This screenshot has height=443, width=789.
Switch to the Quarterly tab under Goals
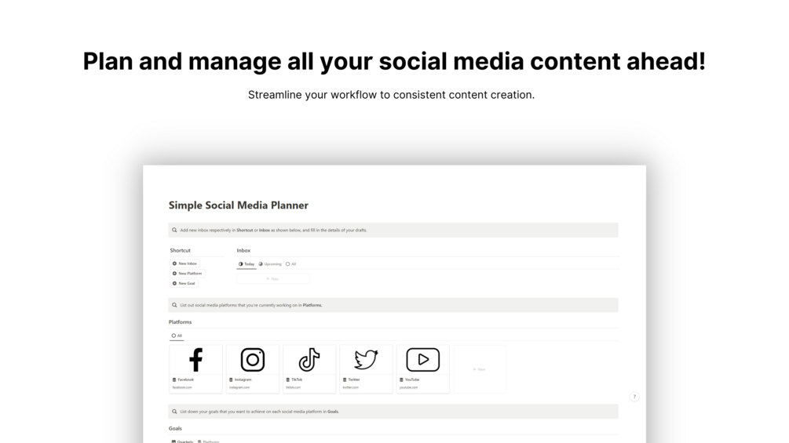pos(182,441)
